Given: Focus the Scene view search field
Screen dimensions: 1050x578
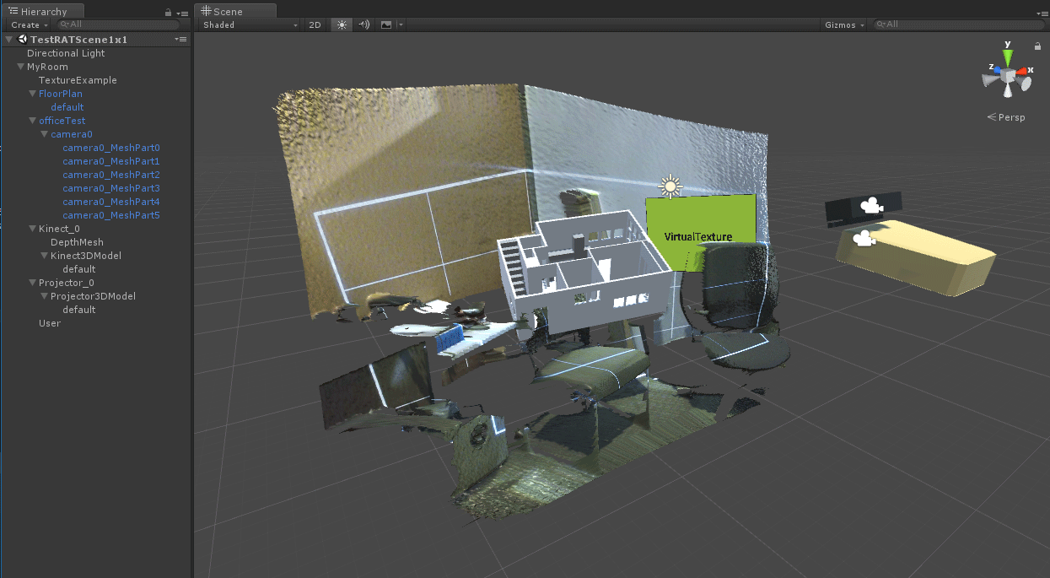Looking at the screenshot, I should click(x=957, y=24).
